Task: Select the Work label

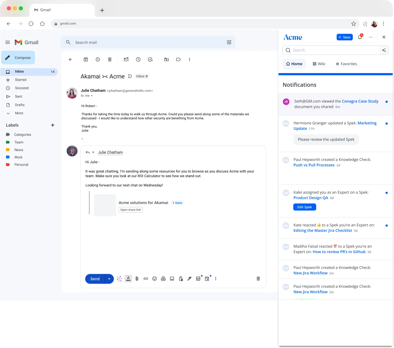Action: 18,157
